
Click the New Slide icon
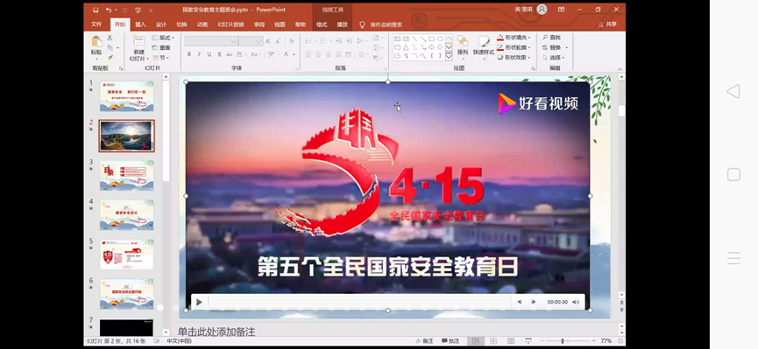click(x=138, y=41)
